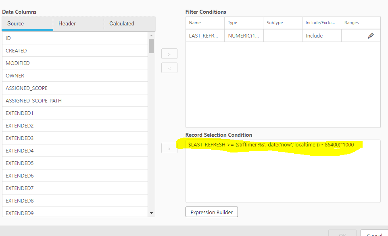The width and height of the screenshot is (388, 236).
Task: Select the OWNER column in the list
Action: point(75,76)
